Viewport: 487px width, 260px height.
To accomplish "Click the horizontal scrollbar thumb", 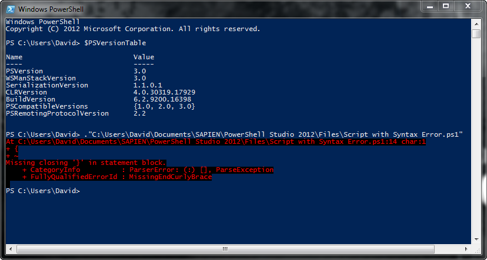I will (x=225, y=249).
